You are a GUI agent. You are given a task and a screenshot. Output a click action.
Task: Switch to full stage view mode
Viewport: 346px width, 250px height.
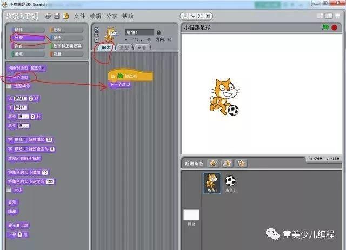[x=329, y=16]
